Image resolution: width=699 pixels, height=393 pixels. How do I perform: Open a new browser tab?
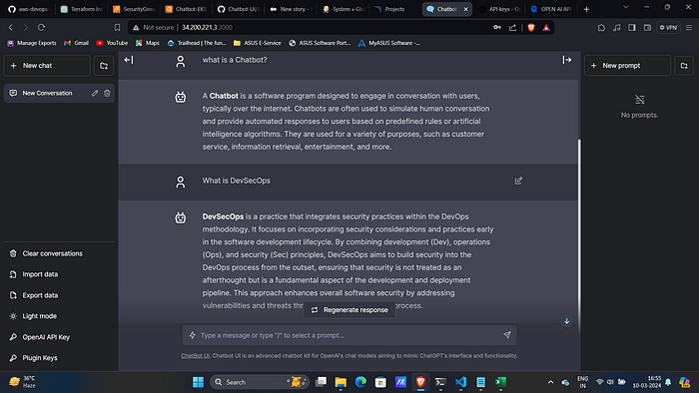pyautogui.click(x=587, y=9)
